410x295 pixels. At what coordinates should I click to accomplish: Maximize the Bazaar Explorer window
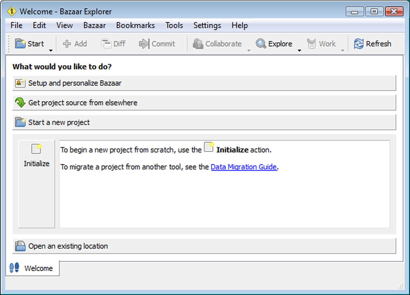374,11
